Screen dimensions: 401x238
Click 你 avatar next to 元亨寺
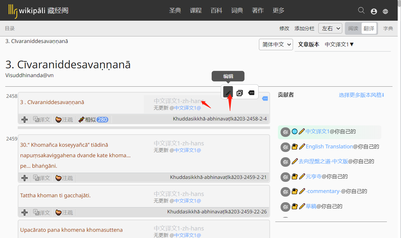pyautogui.click(x=285, y=177)
